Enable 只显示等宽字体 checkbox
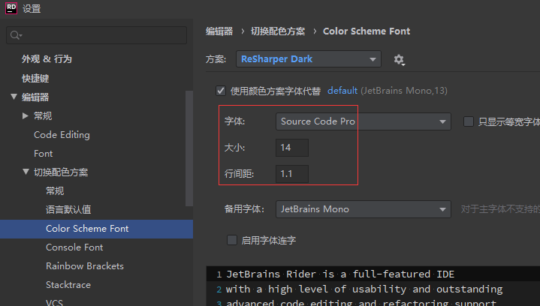This screenshot has height=306, width=540. pos(469,121)
